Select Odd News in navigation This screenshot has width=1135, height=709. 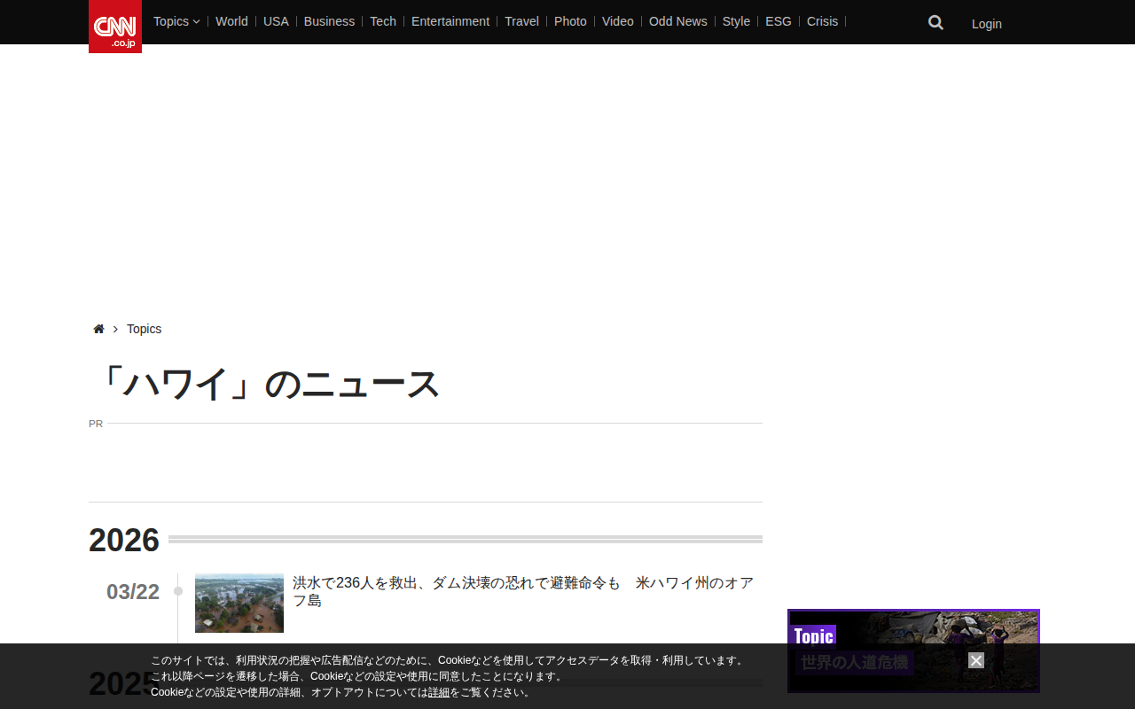[677, 21]
